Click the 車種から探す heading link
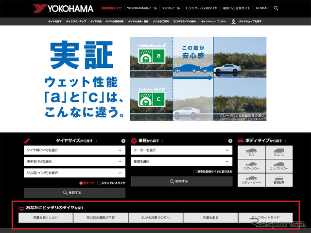Viewport: 311px width, 233px height. [x=149, y=141]
